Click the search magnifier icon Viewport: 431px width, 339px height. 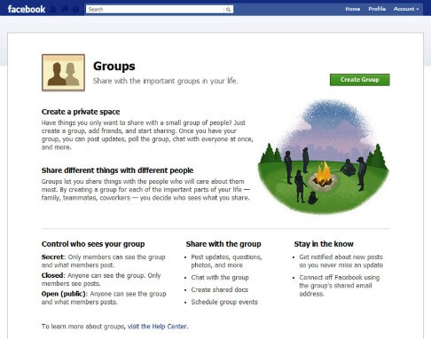(x=228, y=10)
